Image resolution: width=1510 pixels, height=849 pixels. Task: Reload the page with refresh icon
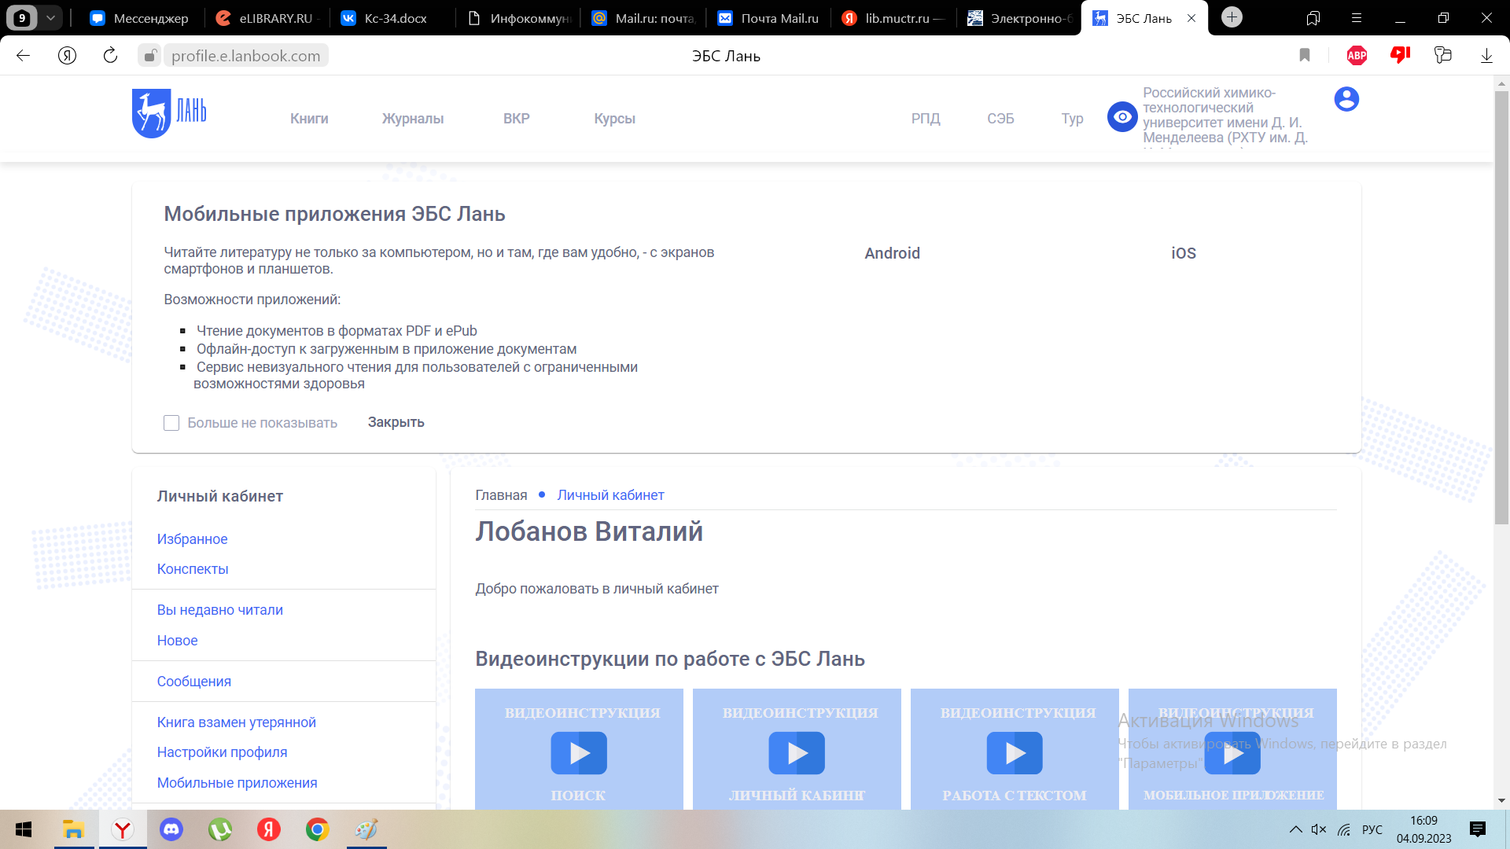pos(110,56)
